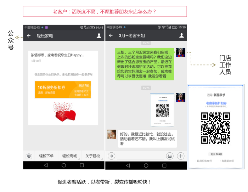Switch to keyboard input in 轻松家电 chat

[x=29, y=156]
